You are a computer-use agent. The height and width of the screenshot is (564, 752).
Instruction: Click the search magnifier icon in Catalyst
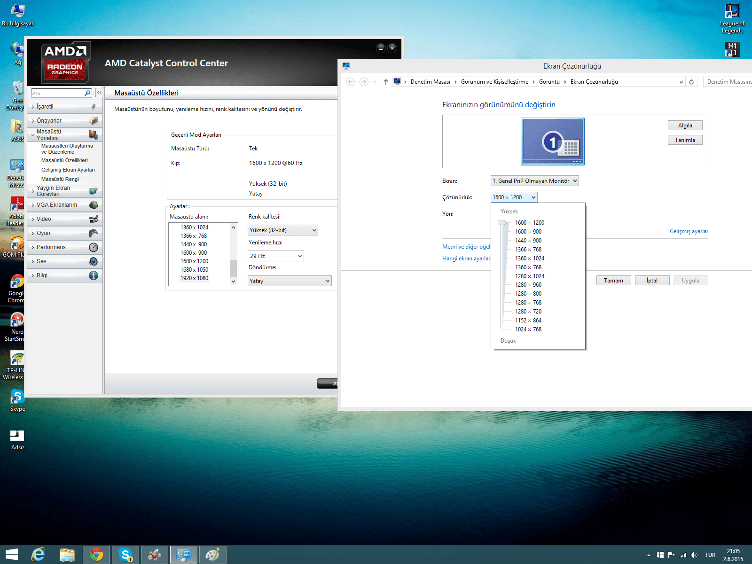click(87, 93)
